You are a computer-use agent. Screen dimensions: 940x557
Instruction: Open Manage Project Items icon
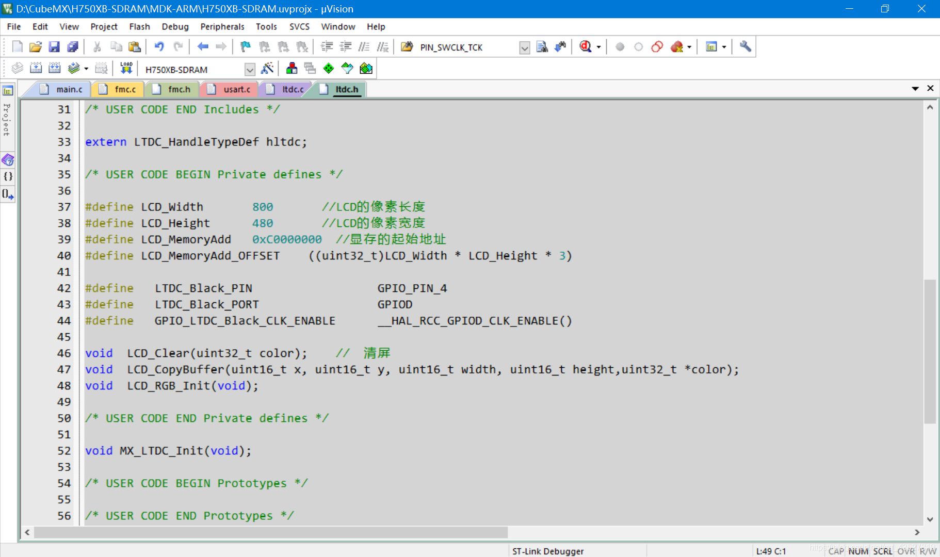[x=291, y=68]
